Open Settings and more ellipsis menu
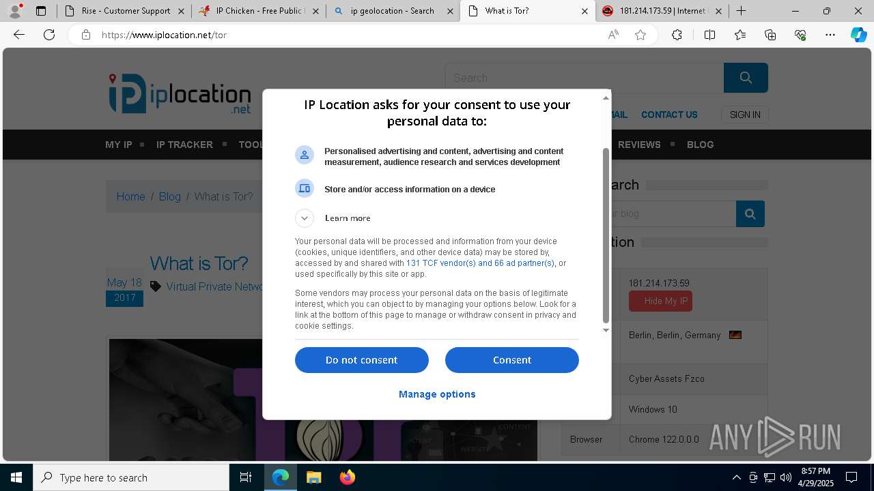Viewport: 874px width, 491px height. tap(830, 35)
